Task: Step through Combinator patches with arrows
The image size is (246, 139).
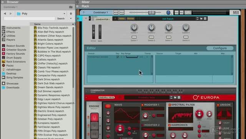Action: (x=198, y=18)
